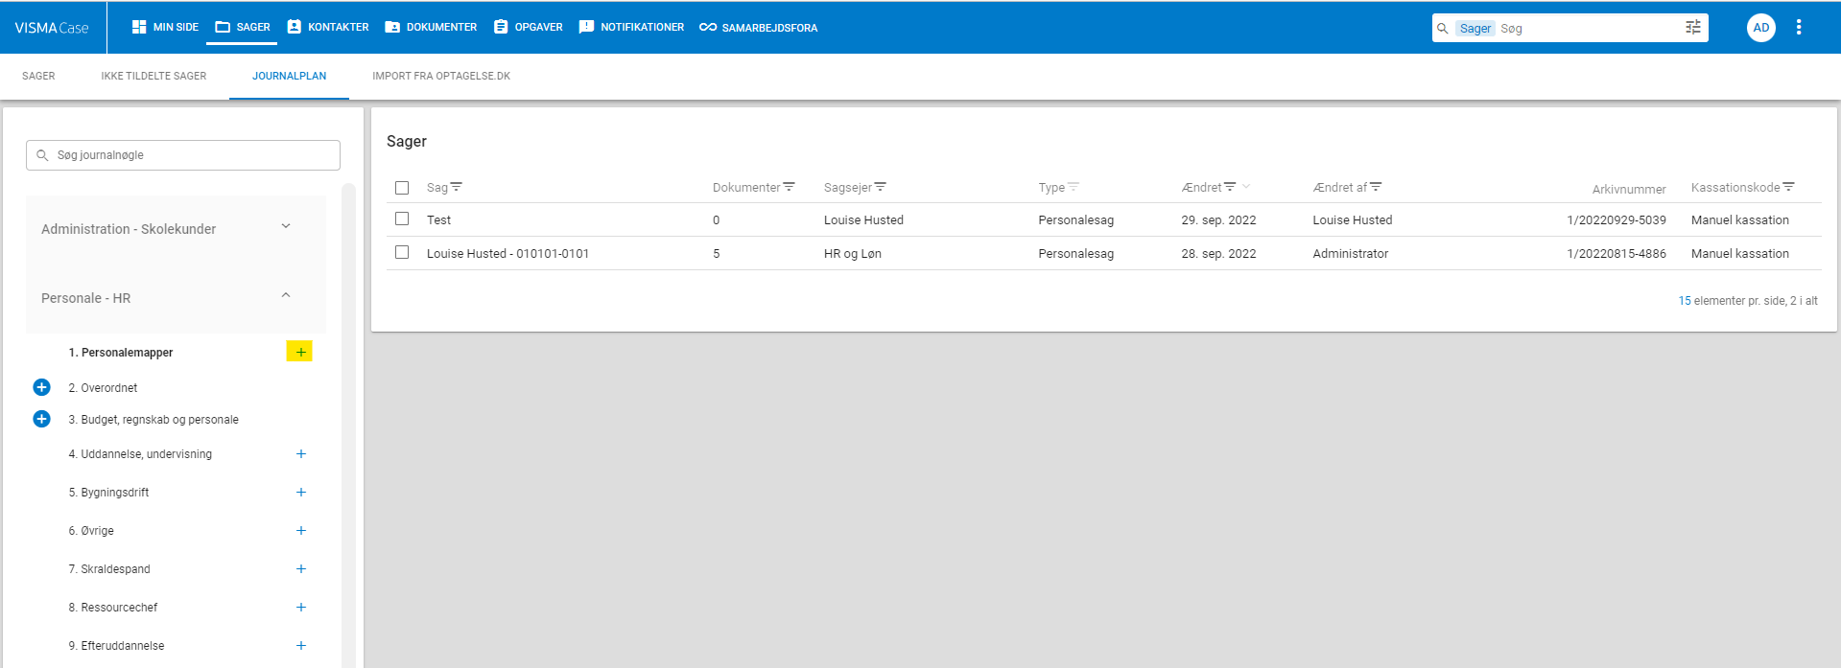The width and height of the screenshot is (1841, 668).
Task: Click the Samarbejdsfora infinity icon
Action: [x=708, y=27]
